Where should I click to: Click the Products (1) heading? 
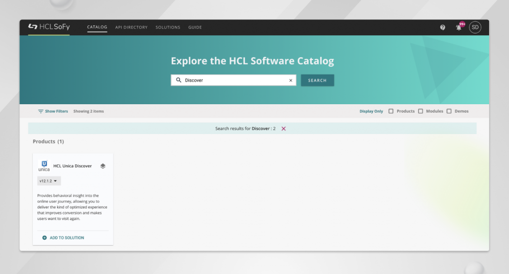tap(48, 141)
